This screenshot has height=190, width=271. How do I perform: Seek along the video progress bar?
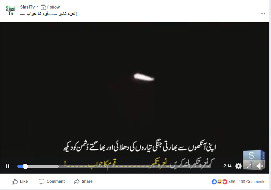114,166
